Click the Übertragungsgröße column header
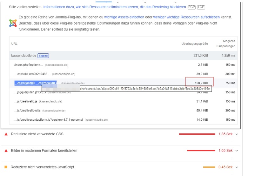 pyautogui.click(x=195, y=44)
